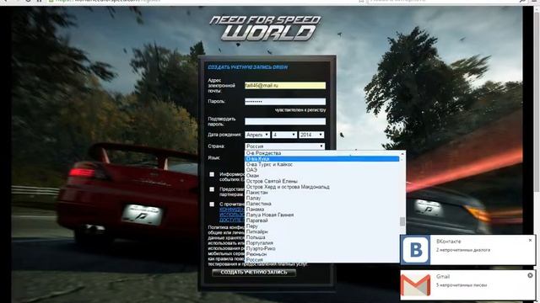Click the country list scroll up arrow
Screen dimensions: 540x303
tap(402, 153)
